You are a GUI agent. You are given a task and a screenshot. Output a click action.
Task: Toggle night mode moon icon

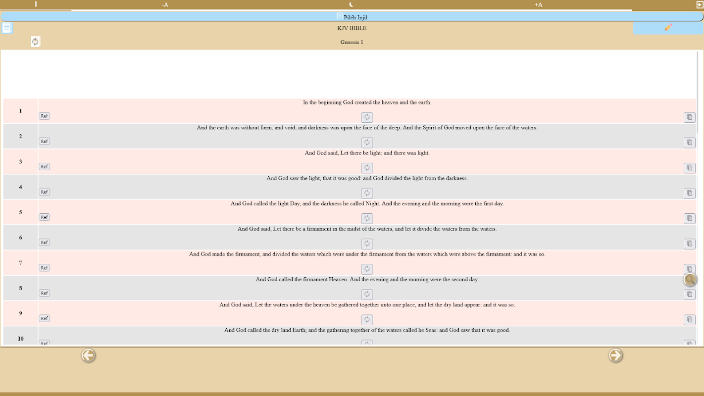[352, 4]
